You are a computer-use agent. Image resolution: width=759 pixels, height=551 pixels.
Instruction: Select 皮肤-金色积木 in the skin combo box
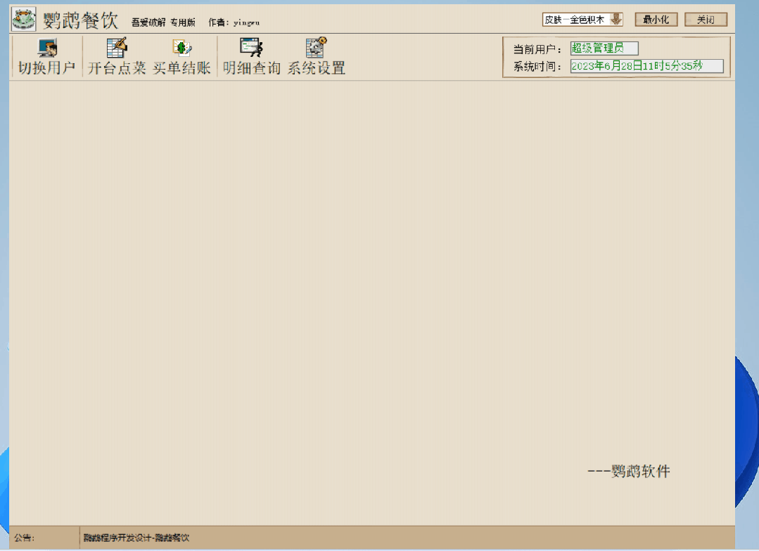(x=582, y=20)
